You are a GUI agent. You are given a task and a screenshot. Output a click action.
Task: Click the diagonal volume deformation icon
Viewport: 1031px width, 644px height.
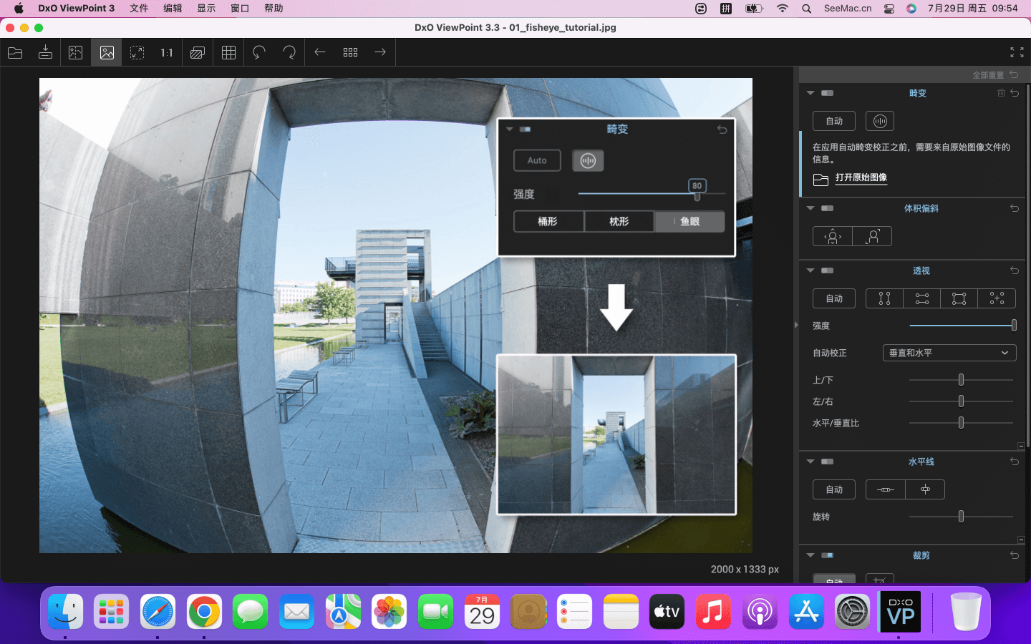tap(872, 236)
